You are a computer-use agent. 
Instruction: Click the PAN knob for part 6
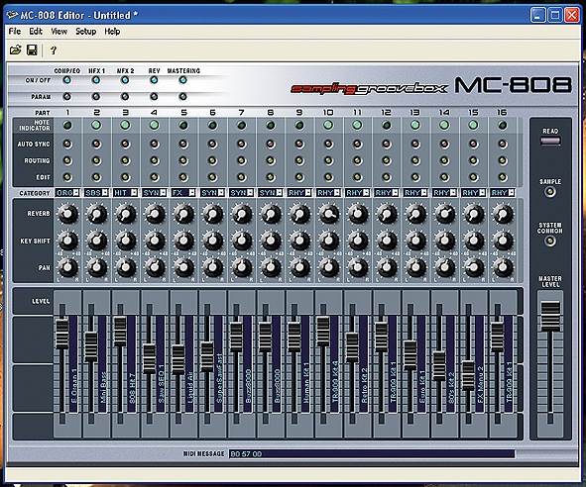pyautogui.click(x=212, y=267)
